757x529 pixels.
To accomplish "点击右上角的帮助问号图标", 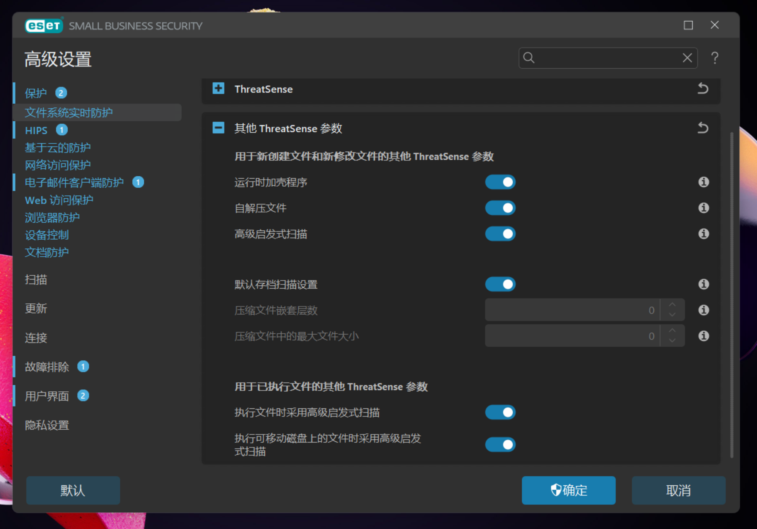I will [x=715, y=58].
